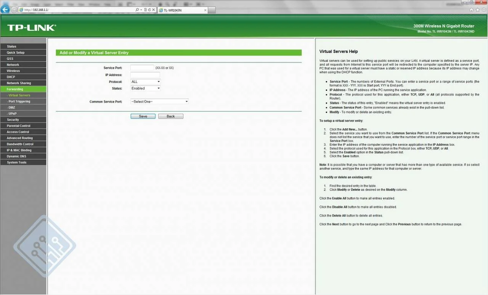The height and width of the screenshot is (295, 488).
Task: Click 'To setup a virtual server entry:' help text
Action: 341,121
